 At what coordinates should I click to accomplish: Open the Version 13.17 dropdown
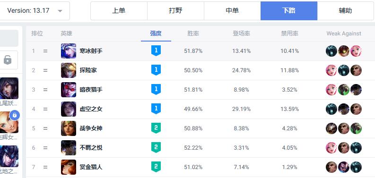point(34,11)
